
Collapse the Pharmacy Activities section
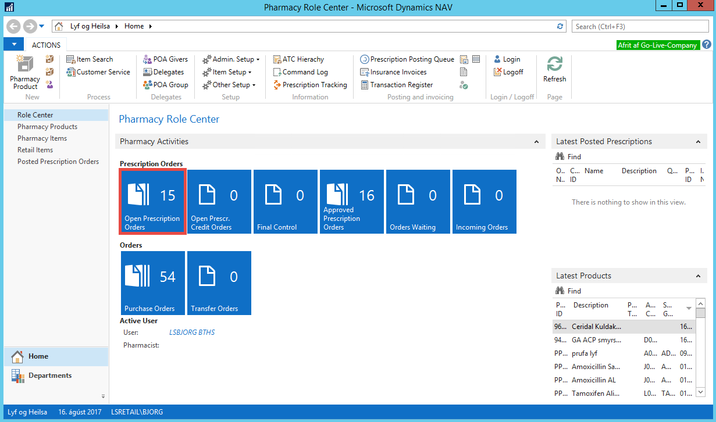536,142
